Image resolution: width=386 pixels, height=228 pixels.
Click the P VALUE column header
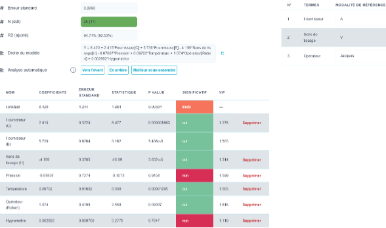click(156, 93)
